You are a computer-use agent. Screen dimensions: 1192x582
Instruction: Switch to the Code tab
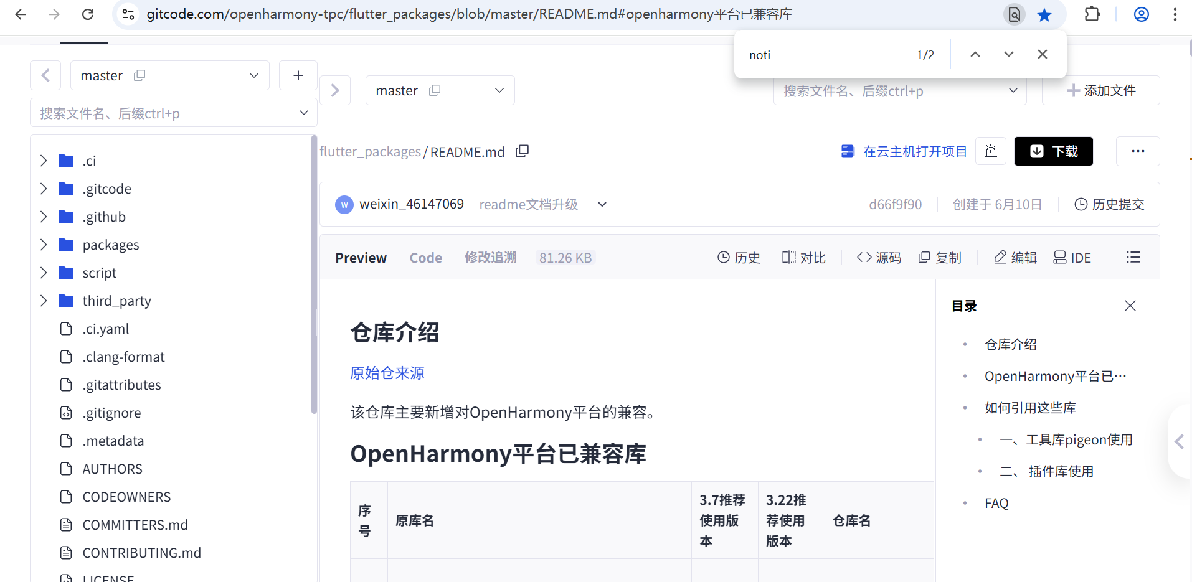pos(426,258)
